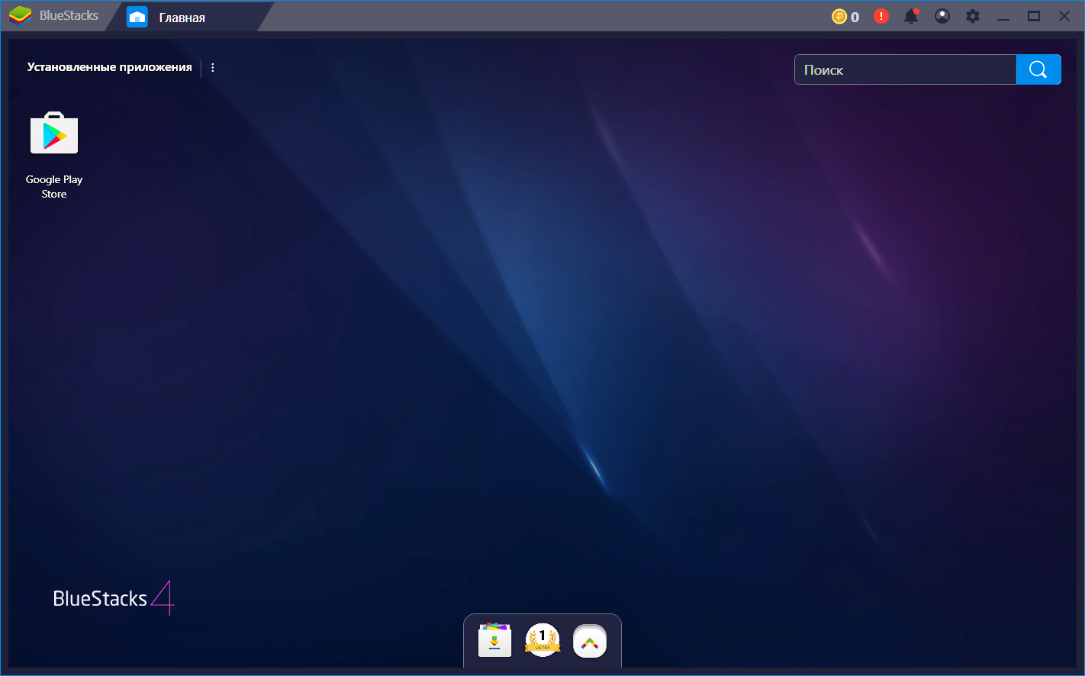Focus the Поиск search field
The height and width of the screenshot is (676, 1085).
coord(906,69)
